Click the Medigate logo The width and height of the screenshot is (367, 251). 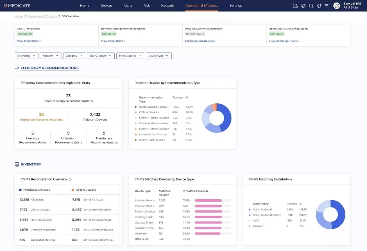pyautogui.click(x=17, y=6)
